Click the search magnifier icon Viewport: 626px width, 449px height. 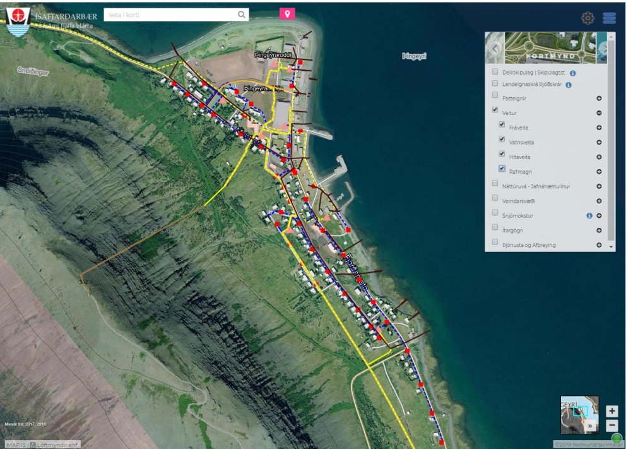[242, 15]
